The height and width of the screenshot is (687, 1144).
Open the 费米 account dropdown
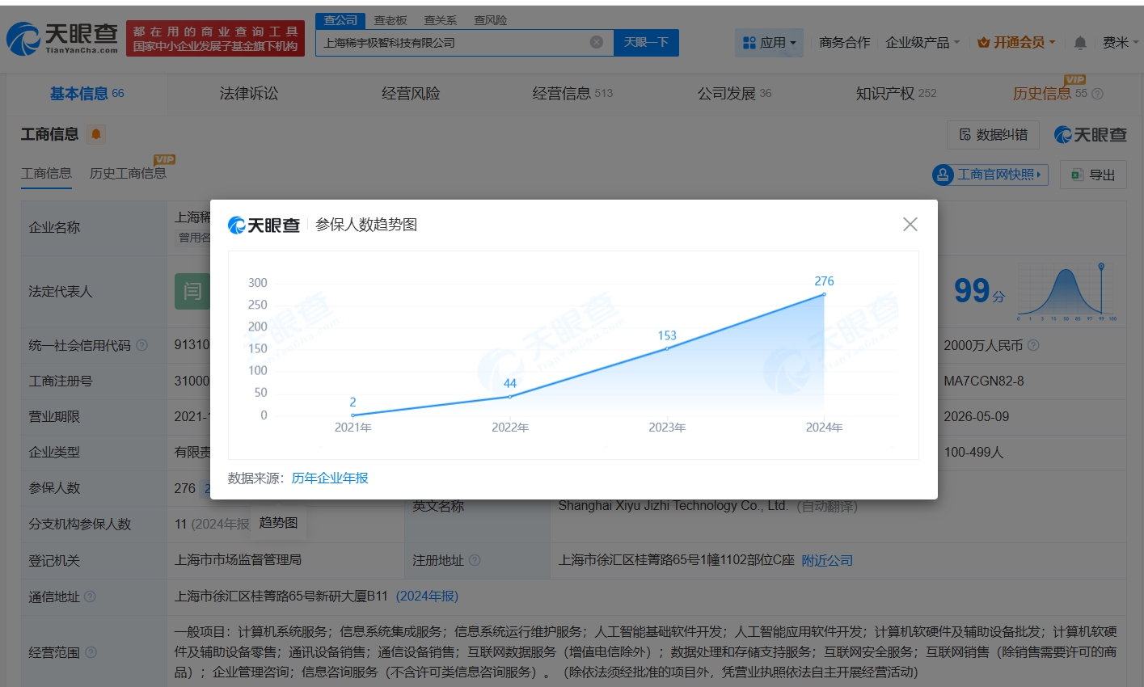coord(1120,42)
